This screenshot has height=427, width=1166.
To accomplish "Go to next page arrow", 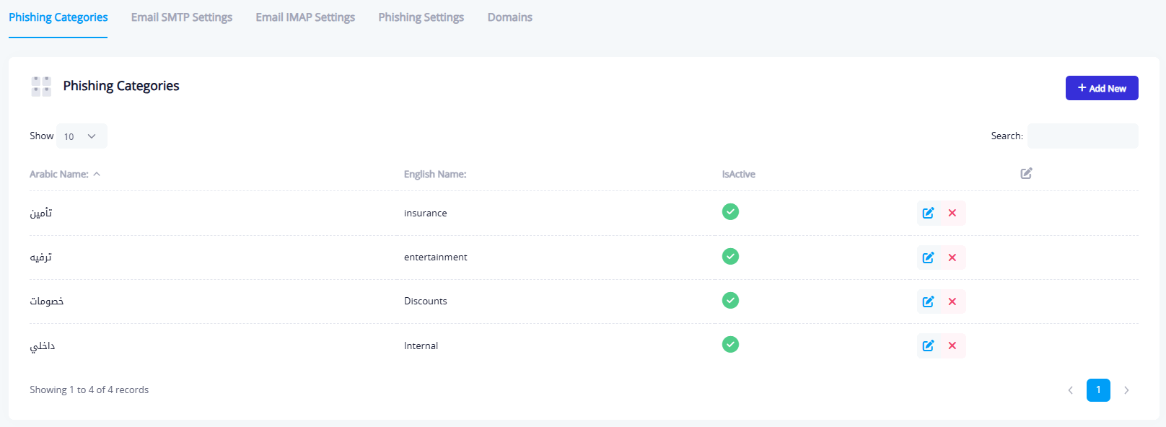I will pyautogui.click(x=1126, y=390).
